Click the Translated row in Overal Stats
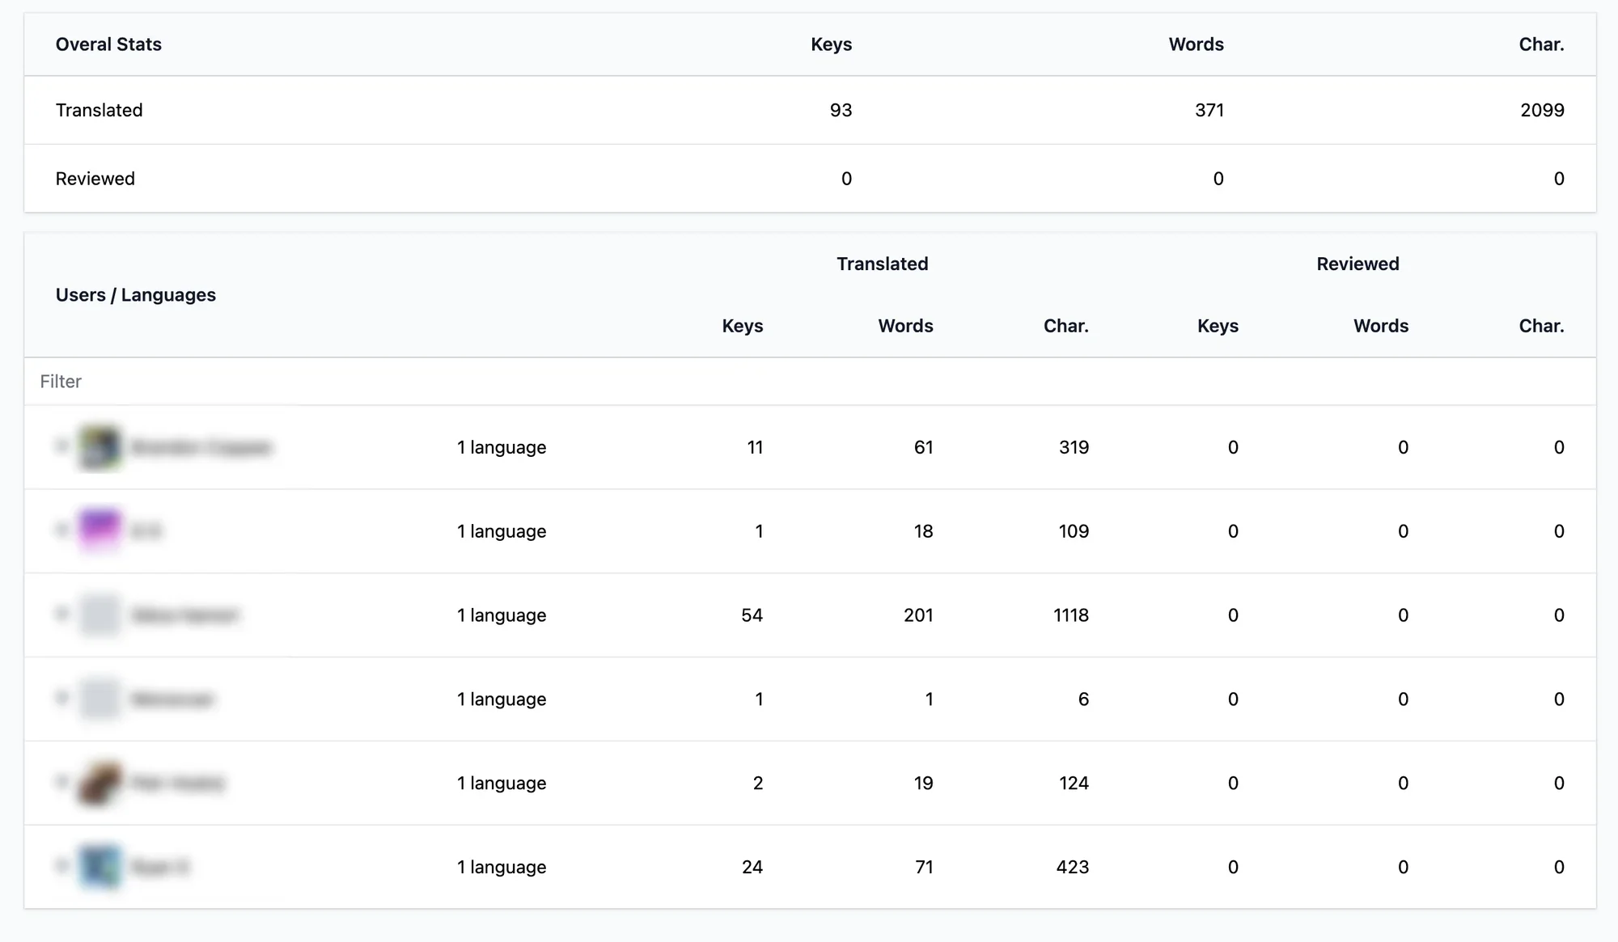 (x=99, y=110)
